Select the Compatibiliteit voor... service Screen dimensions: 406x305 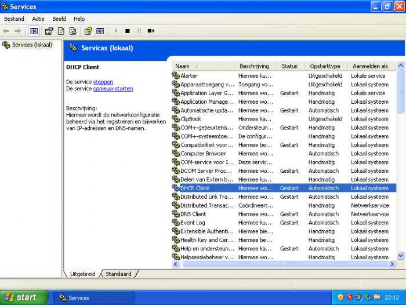point(284,145)
